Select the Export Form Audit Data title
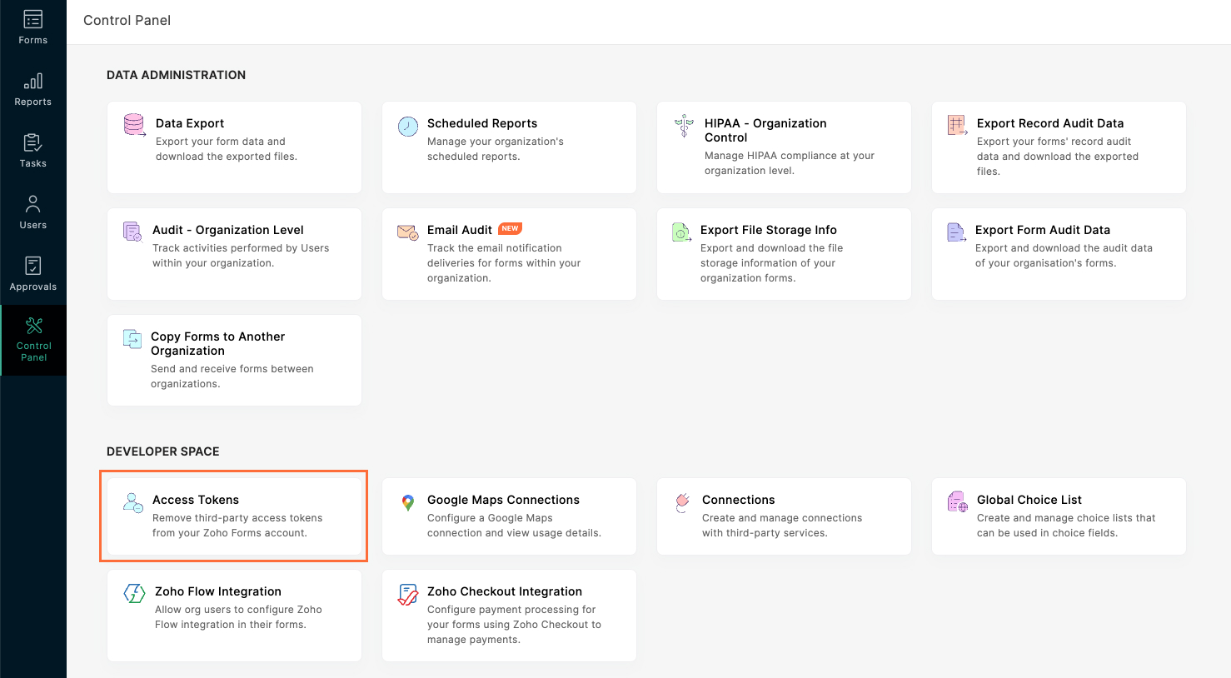 point(1042,230)
